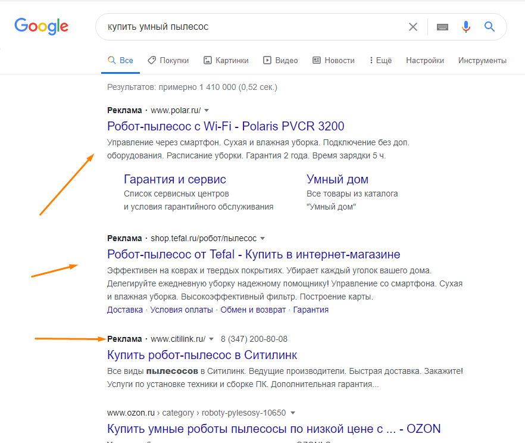Open the Гарантия и сервис sitelink

pyautogui.click(x=175, y=179)
